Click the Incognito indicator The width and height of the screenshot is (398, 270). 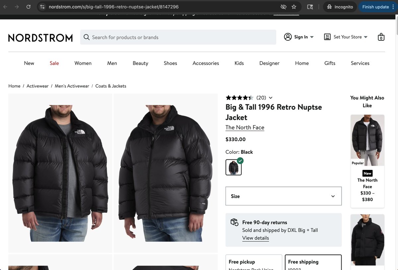click(x=340, y=7)
